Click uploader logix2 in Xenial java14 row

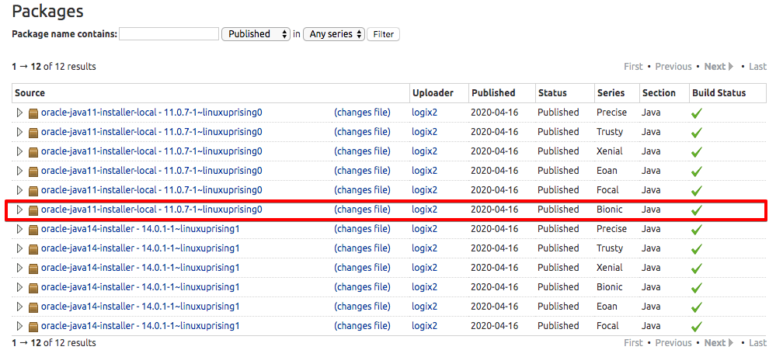424,268
